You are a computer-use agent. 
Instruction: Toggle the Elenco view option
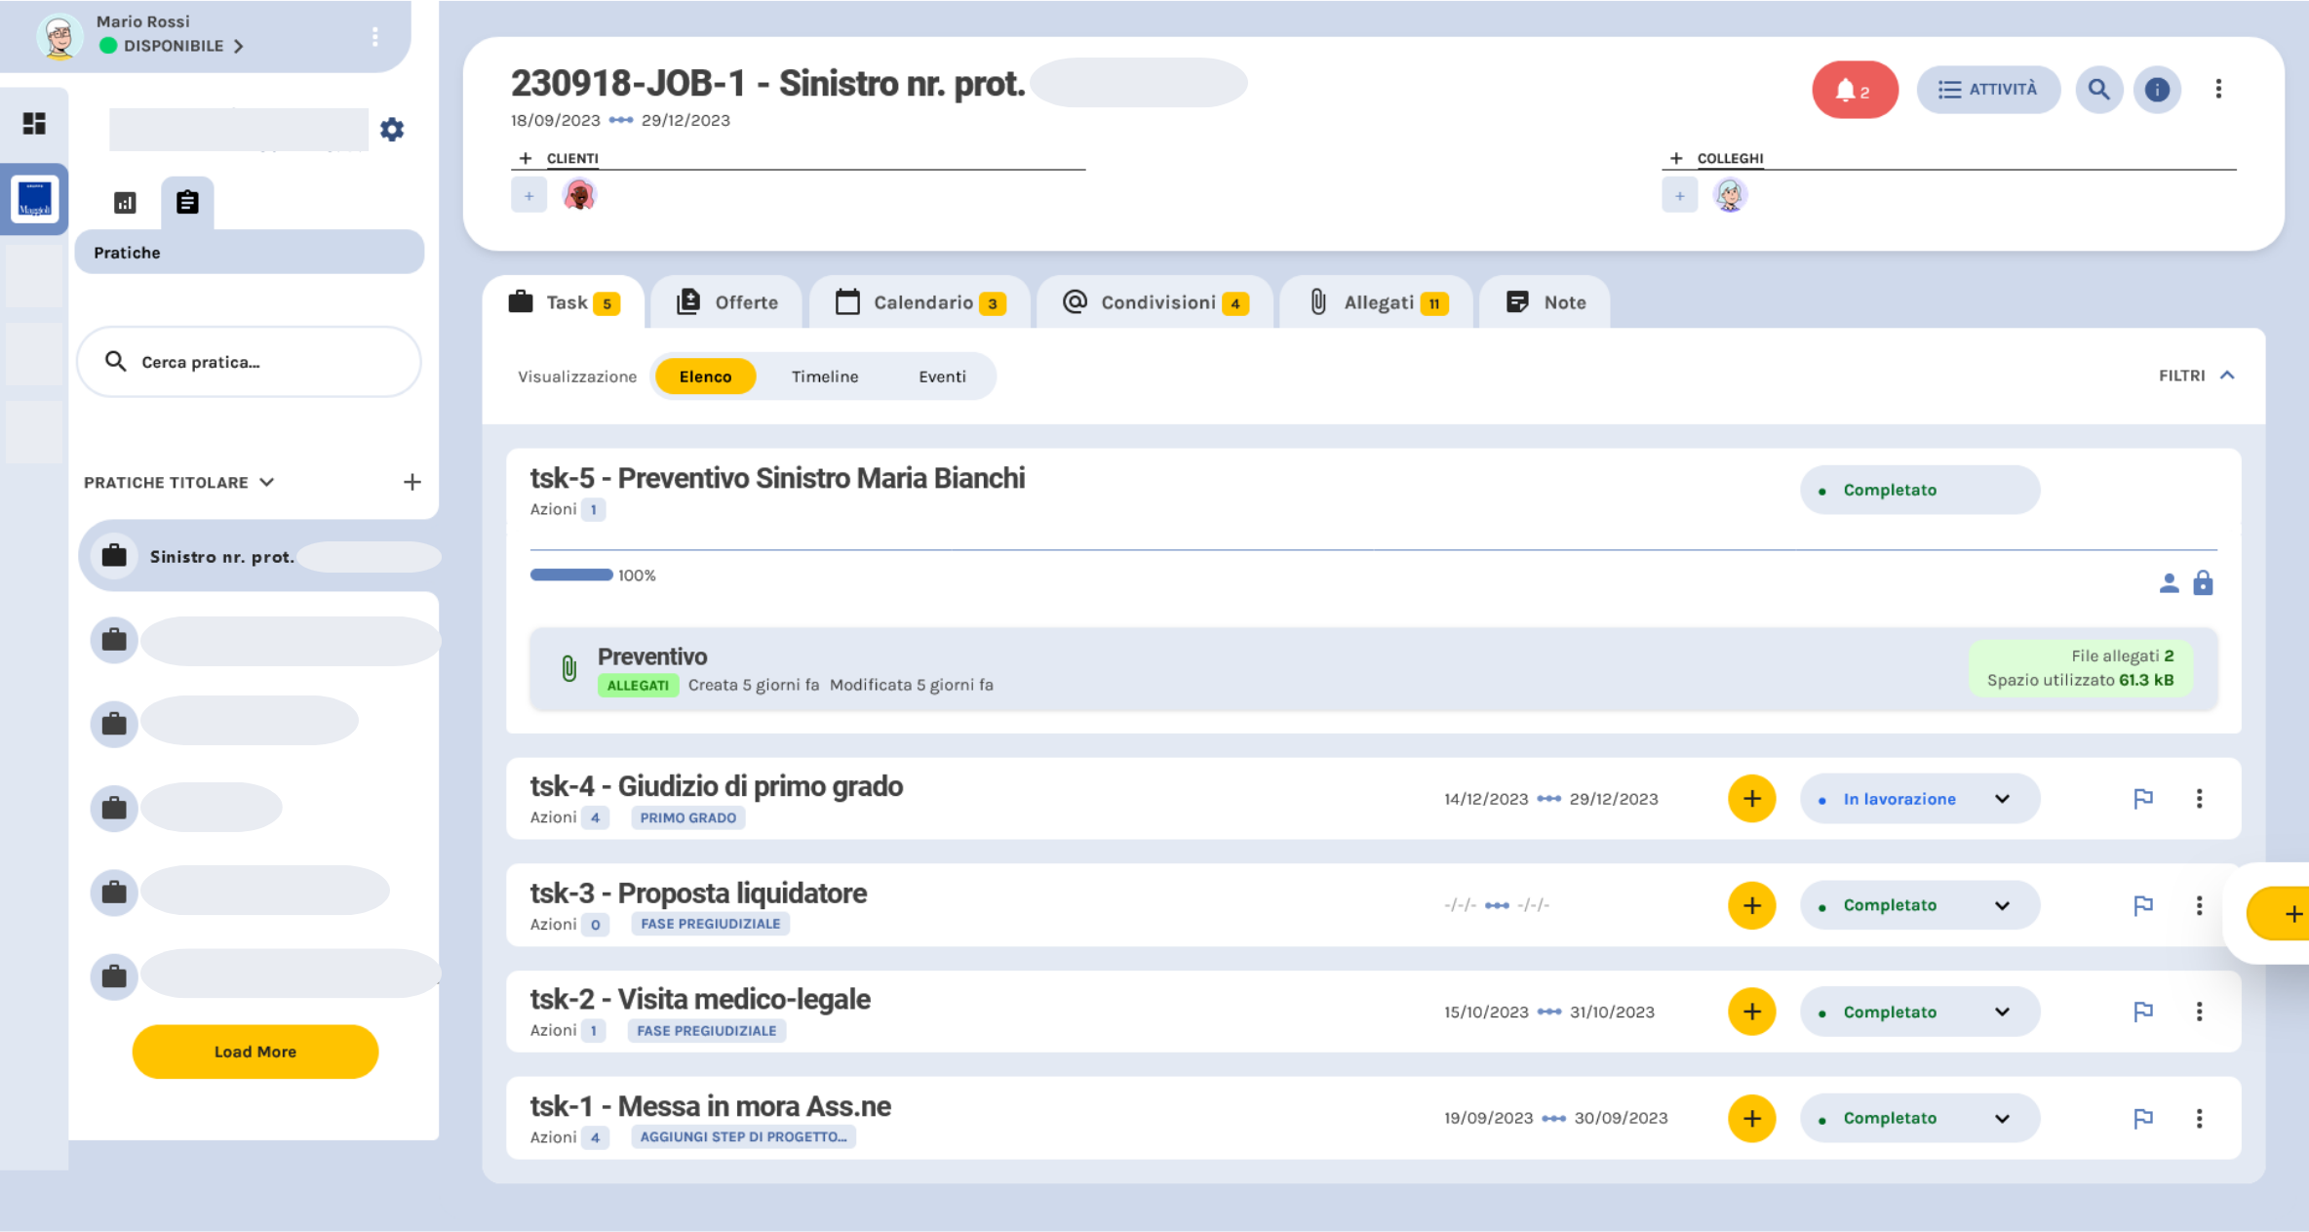[705, 376]
